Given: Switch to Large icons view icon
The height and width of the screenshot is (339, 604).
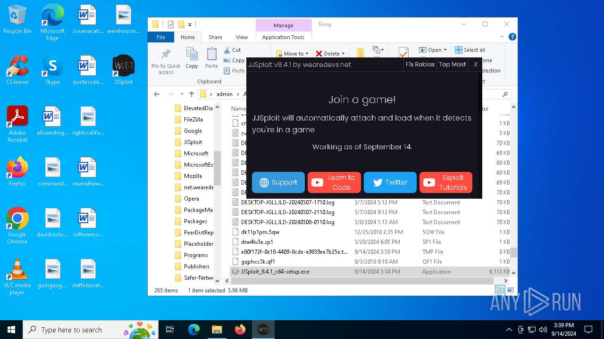Looking at the screenshot, I should (x=510, y=291).
